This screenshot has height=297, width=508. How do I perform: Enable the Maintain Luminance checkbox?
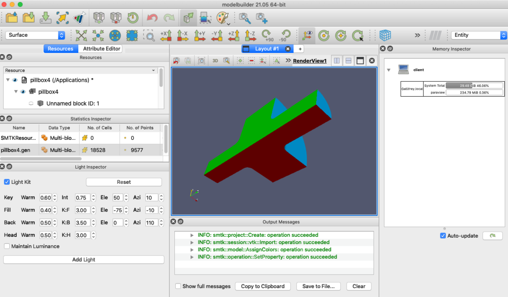click(x=7, y=246)
